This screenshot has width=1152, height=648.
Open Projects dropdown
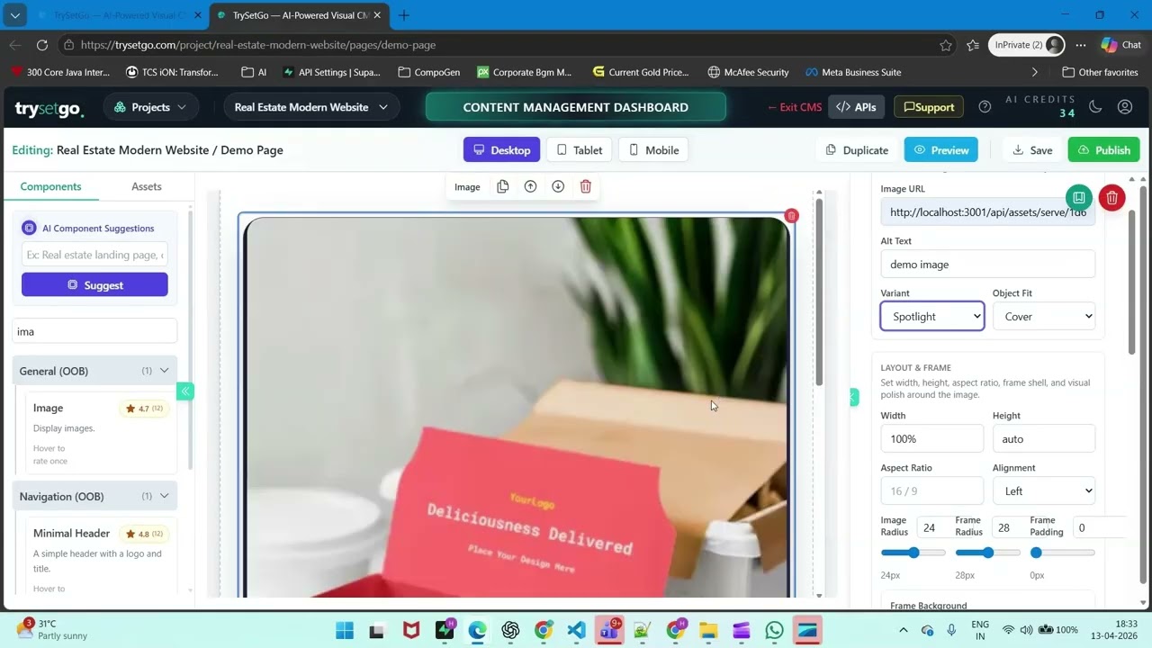tap(151, 107)
